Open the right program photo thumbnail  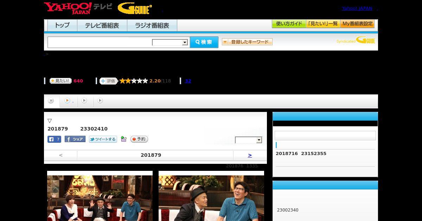[211, 198]
